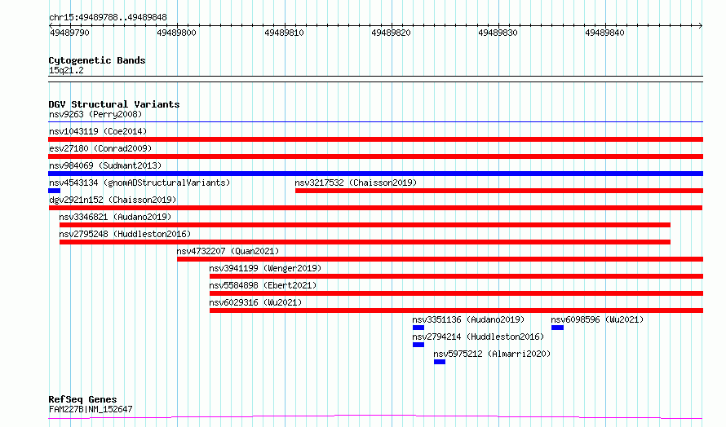Image resolution: width=726 pixels, height=427 pixels.
Task: Click the chr15:49489788..49489848 region label
Action: pos(108,18)
